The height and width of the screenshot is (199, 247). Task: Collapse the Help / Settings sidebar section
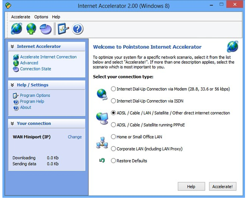coord(12,85)
